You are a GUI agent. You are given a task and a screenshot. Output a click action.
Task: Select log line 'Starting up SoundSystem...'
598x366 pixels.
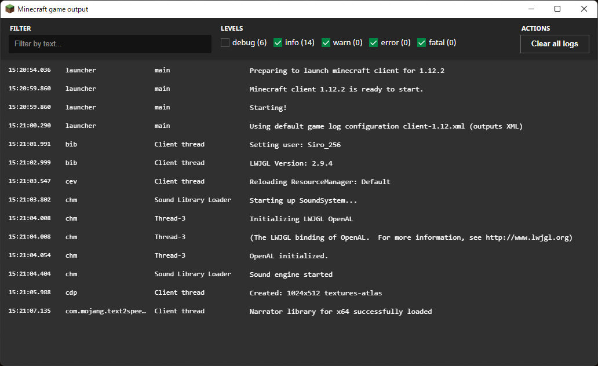pos(303,200)
